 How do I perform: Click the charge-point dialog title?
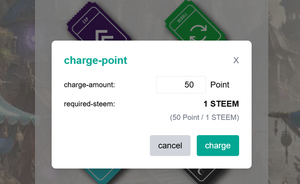tap(96, 61)
